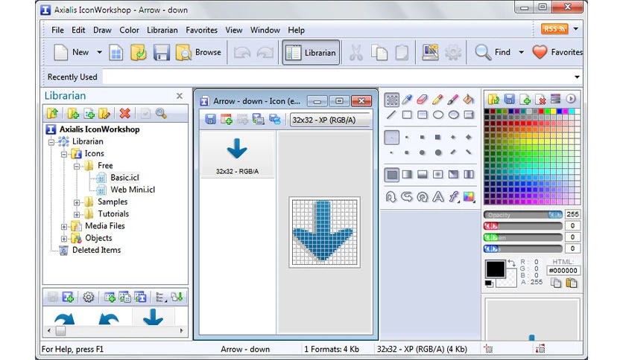This screenshot has height=360, width=623.
Task: Expand the Media Files node
Action: pos(64,227)
